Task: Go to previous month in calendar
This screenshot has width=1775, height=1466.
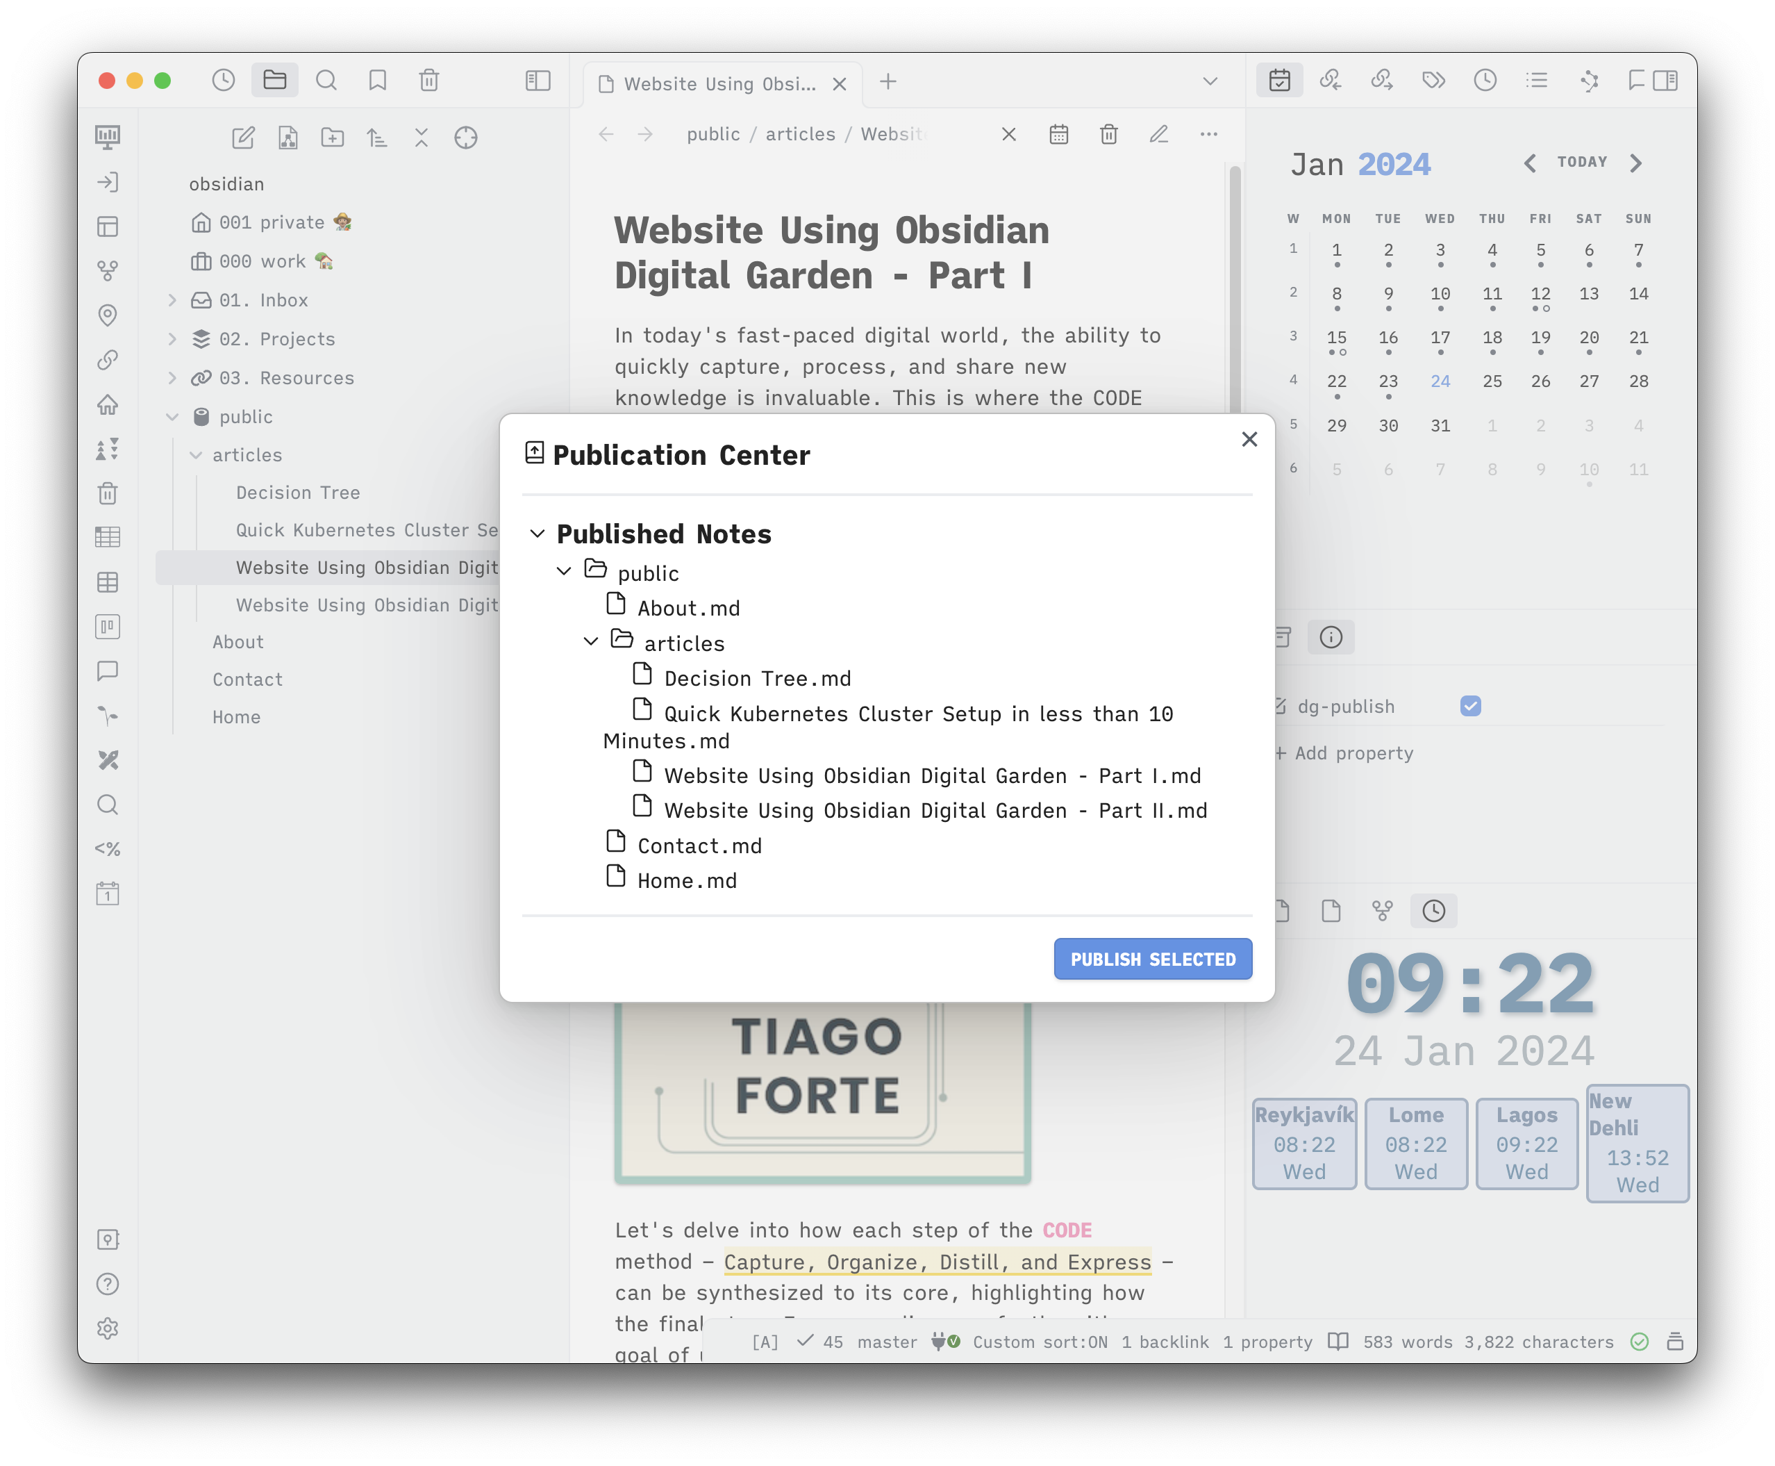Action: [1529, 163]
